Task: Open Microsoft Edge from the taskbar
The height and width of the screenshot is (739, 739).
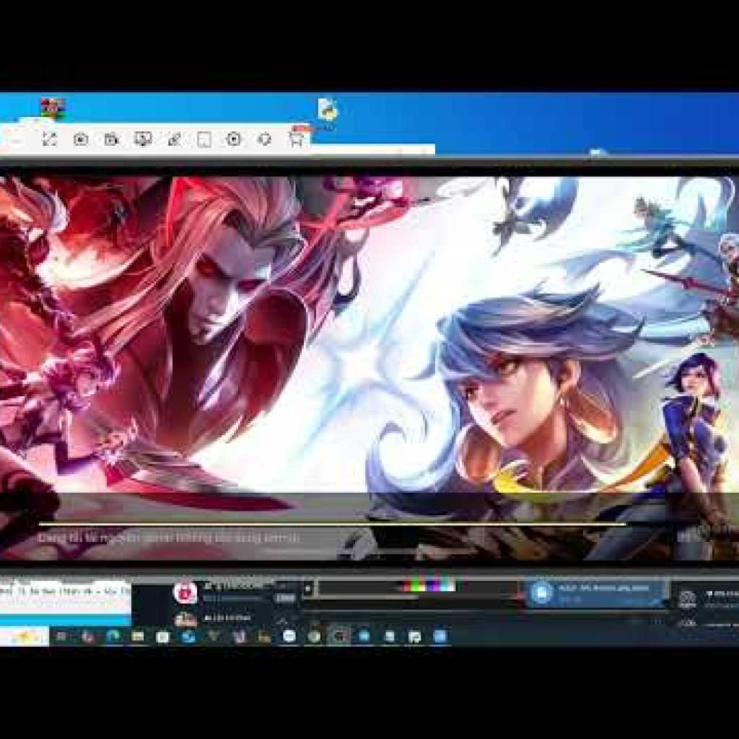Action: click(x=113, y=636)
